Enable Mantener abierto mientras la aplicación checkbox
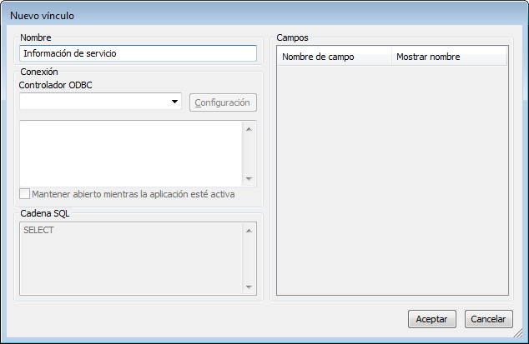The height and width of the screenshot is (344, 529). click(24, 194)
